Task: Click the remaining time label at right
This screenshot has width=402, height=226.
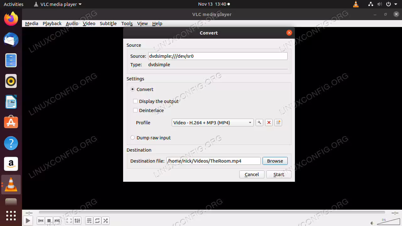Action: (x=395, y=213)
